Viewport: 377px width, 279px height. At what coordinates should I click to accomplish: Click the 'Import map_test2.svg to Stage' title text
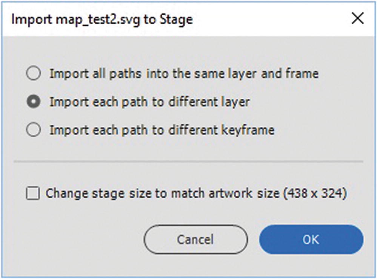tap(102, 20)
